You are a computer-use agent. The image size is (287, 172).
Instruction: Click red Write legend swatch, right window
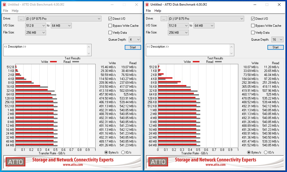coord(196,62)
